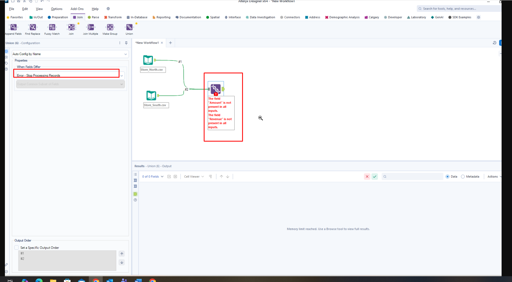Pin the Configuration panel
512x282 pixels.
pos(126,43)
